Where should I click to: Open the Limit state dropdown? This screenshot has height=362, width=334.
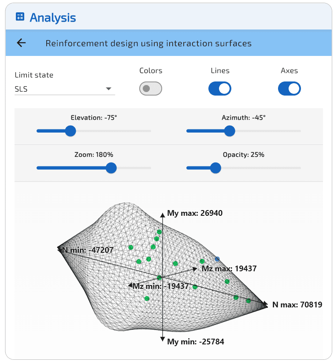pos(64,89)
